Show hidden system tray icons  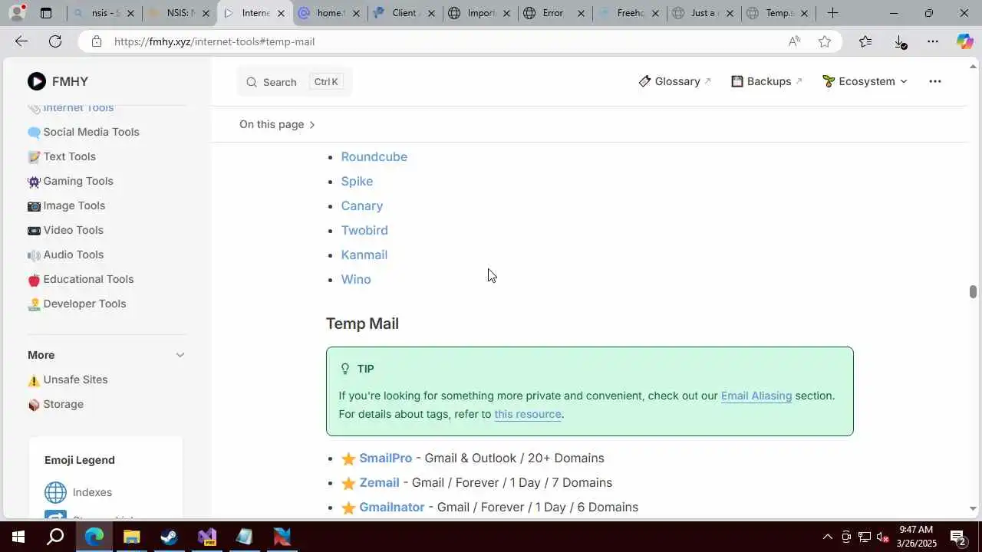tap(827, 537)
